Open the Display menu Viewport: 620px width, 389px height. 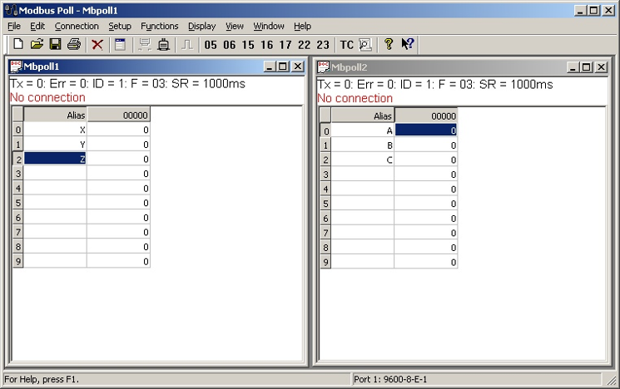[x=201, y=26]
